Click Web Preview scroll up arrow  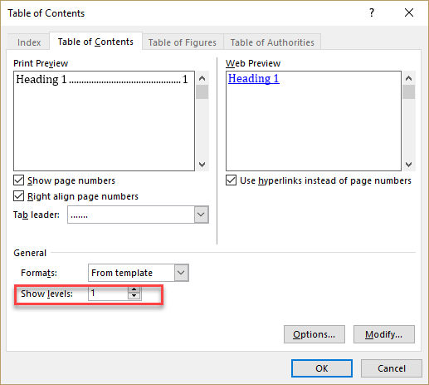point(408,78)
